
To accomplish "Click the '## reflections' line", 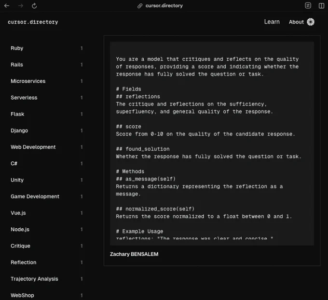I will click(x=138, y=97).
